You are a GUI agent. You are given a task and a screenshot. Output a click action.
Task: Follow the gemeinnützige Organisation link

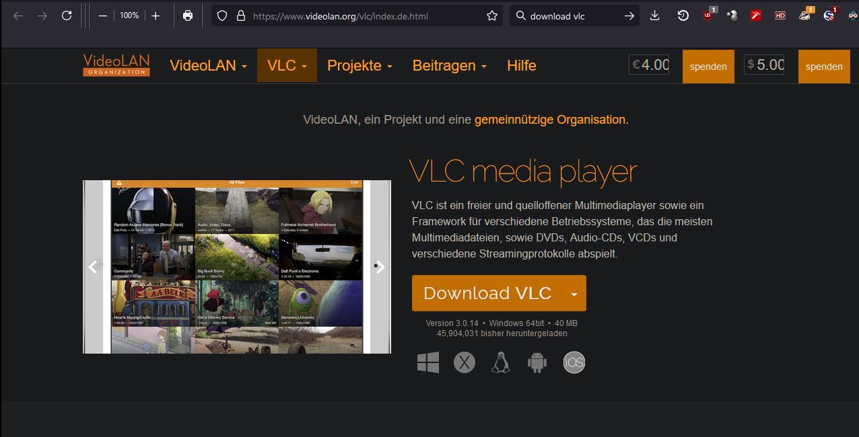point(551,120)
